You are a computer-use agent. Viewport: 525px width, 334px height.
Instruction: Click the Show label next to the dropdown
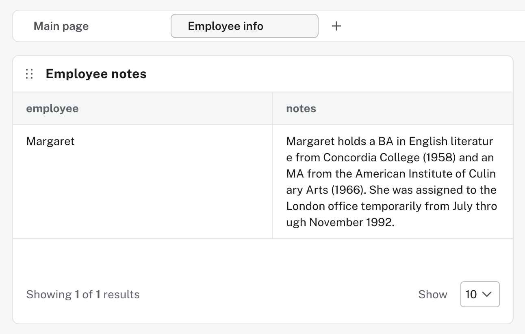(433, 294)
